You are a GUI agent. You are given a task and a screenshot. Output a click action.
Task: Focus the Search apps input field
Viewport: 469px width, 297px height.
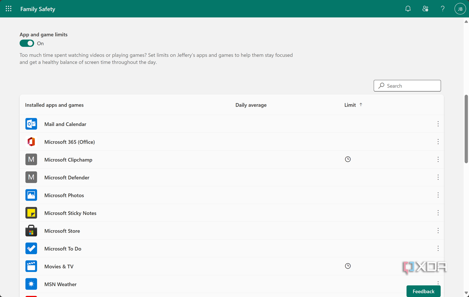coord(407,86)
